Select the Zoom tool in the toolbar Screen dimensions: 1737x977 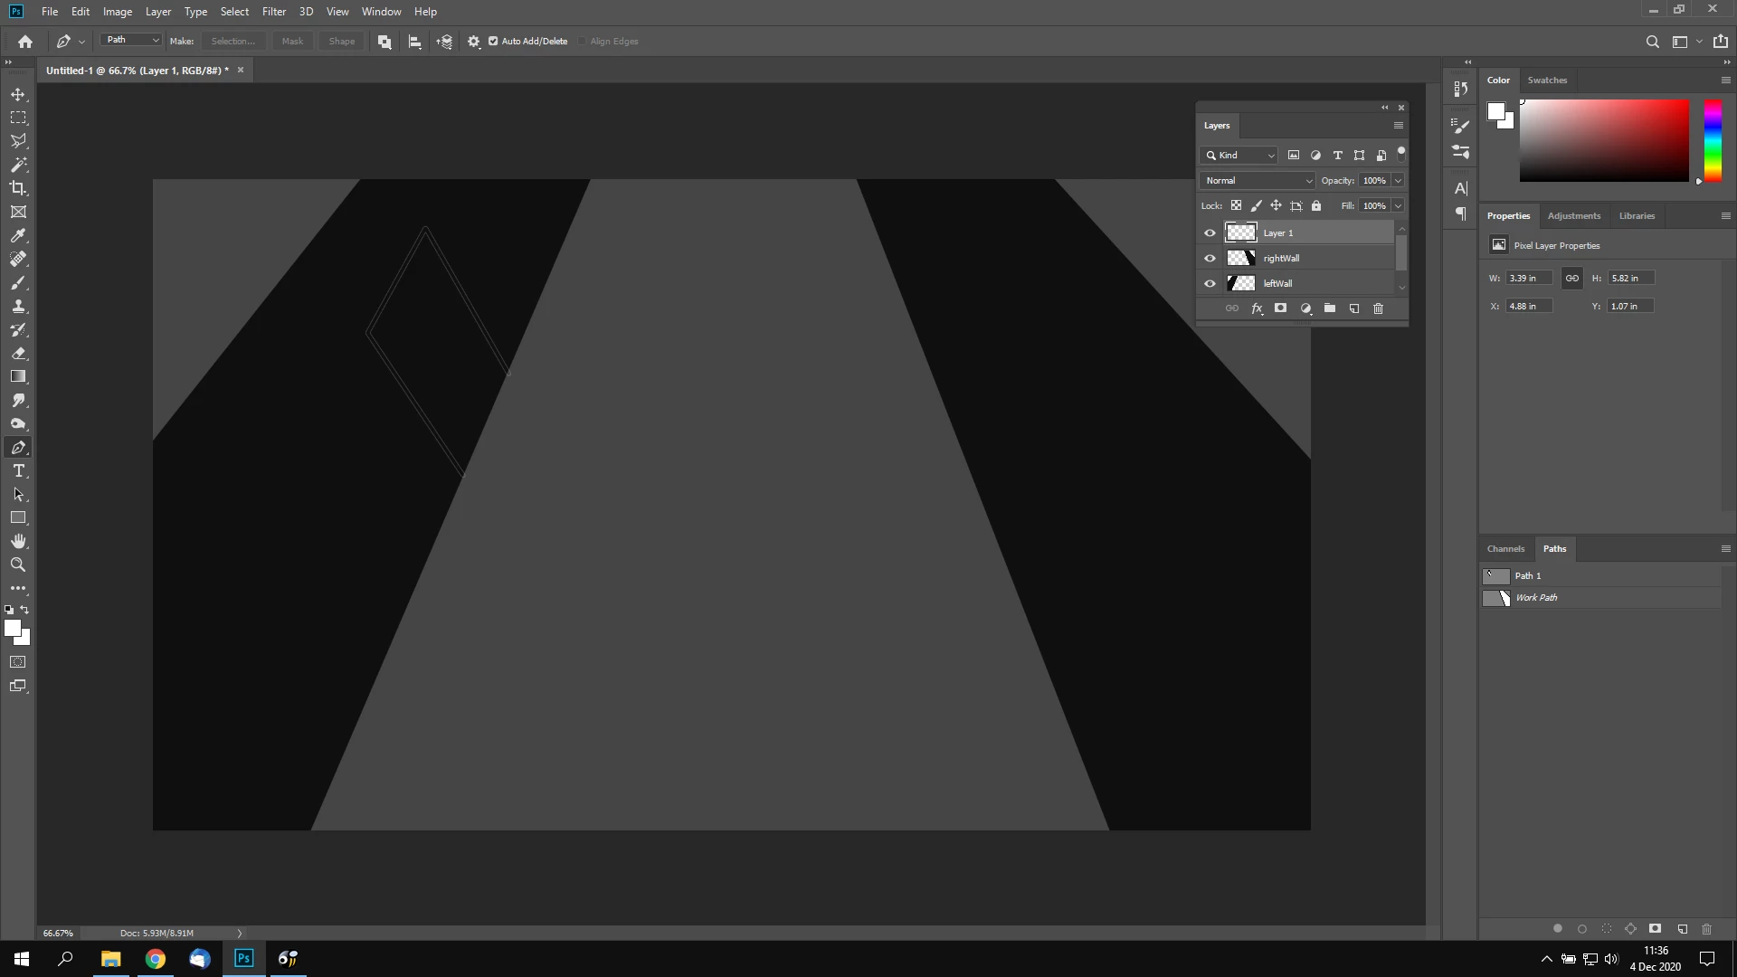point(18,564)
